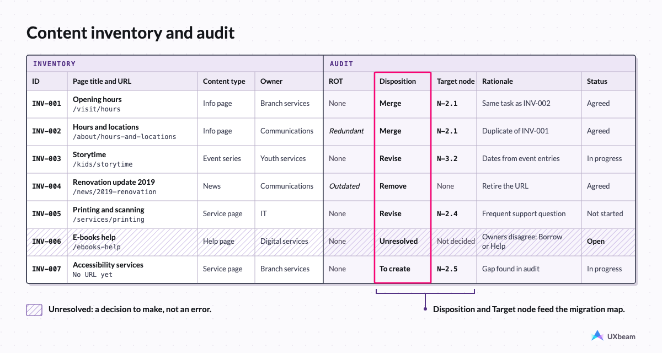Click the /news/2019-renovation URL

[115, 192]
